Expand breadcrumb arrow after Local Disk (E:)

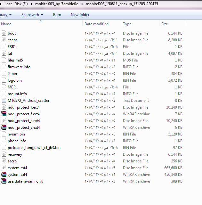[x=31, y=4]
